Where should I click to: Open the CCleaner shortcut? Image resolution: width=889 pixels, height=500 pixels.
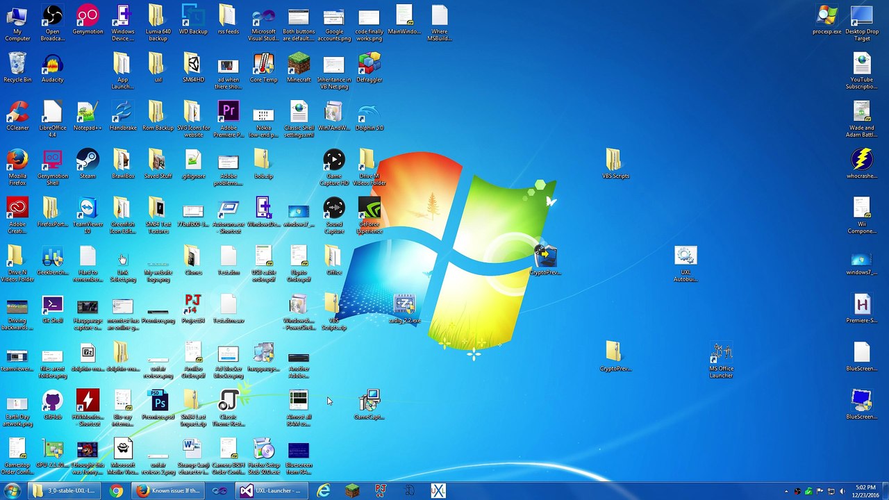pyautogui.click(x=17, y=116)
